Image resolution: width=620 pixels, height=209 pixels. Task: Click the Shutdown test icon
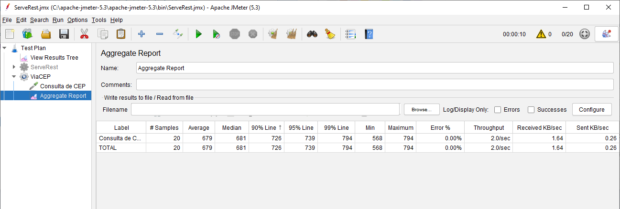click(x=253, y=34)
